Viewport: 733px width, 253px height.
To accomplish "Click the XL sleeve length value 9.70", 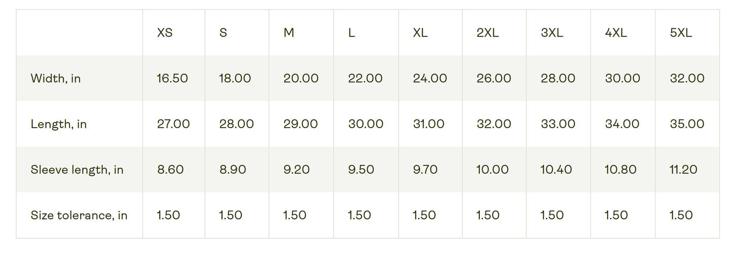I will click(x=425, y=170).
